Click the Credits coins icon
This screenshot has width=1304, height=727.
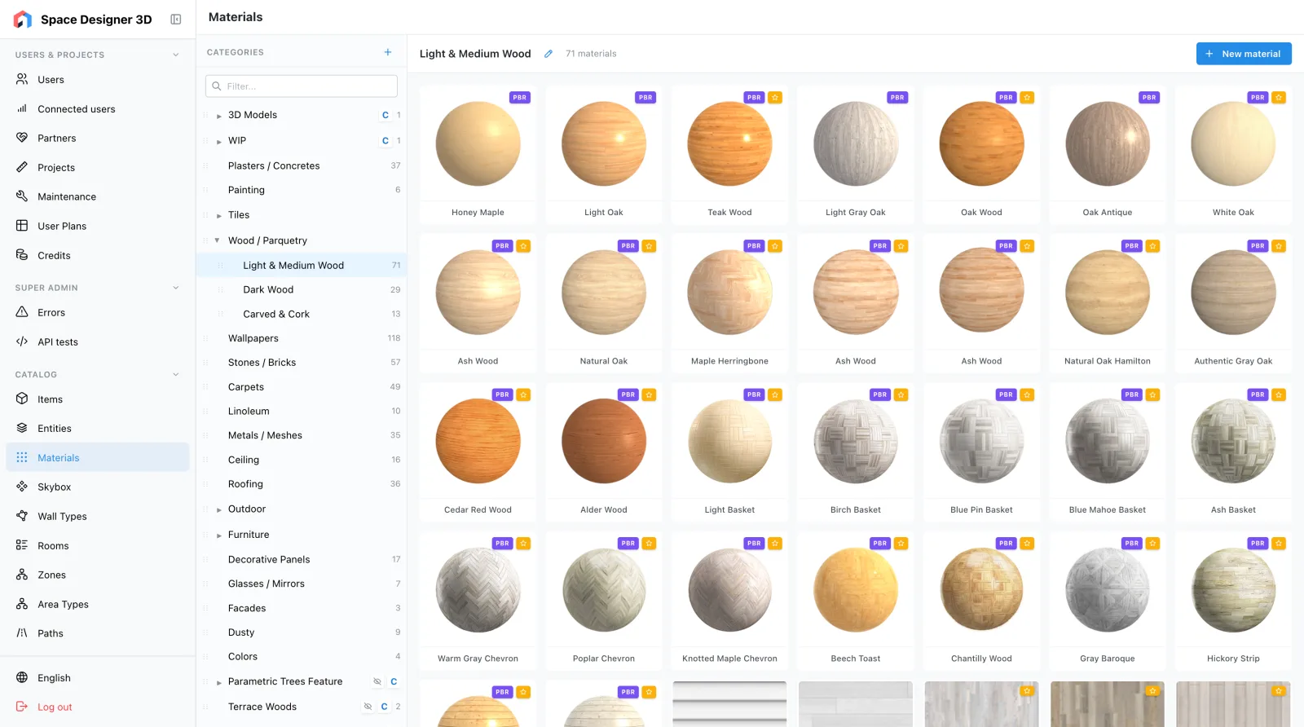click(22, 255)
